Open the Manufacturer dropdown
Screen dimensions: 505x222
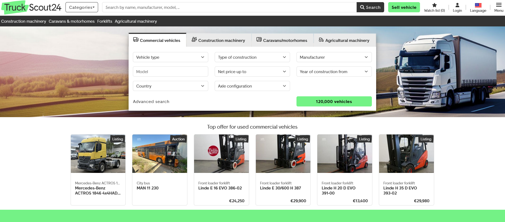(334, 57)
